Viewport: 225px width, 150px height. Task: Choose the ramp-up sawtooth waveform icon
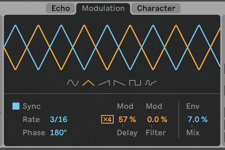click(104, 83)
